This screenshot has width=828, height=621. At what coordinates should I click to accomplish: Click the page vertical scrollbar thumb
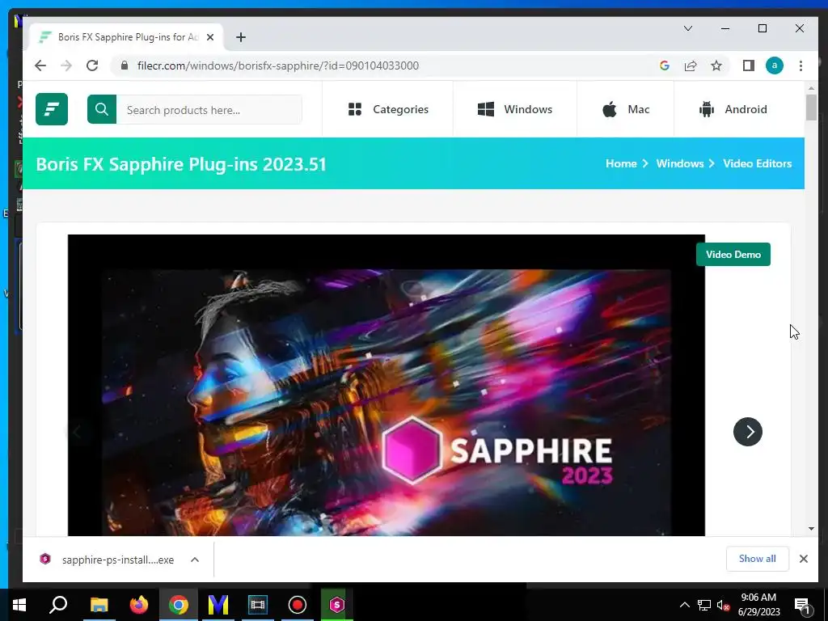pyautogui.click(x=811, y=108)
